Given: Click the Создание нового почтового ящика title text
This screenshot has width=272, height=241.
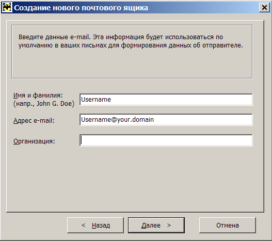Looking at the screenshot, I should pos(81,8).
